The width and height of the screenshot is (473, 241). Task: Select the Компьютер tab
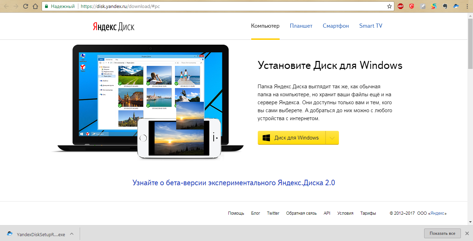(x=265, y=26)
